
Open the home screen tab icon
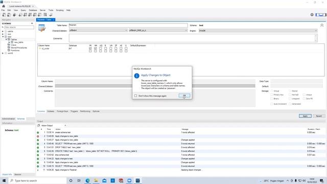click(x=4, y=6)
